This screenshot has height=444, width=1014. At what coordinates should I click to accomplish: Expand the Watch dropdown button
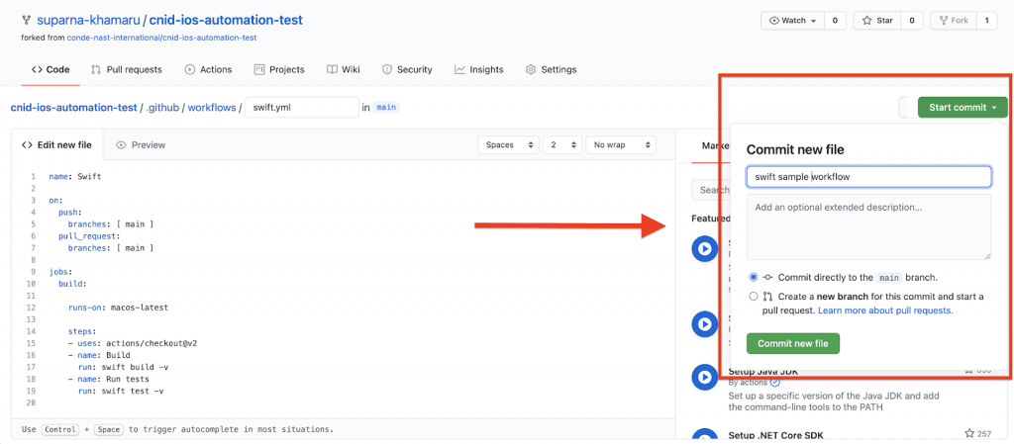pos(792,21)
